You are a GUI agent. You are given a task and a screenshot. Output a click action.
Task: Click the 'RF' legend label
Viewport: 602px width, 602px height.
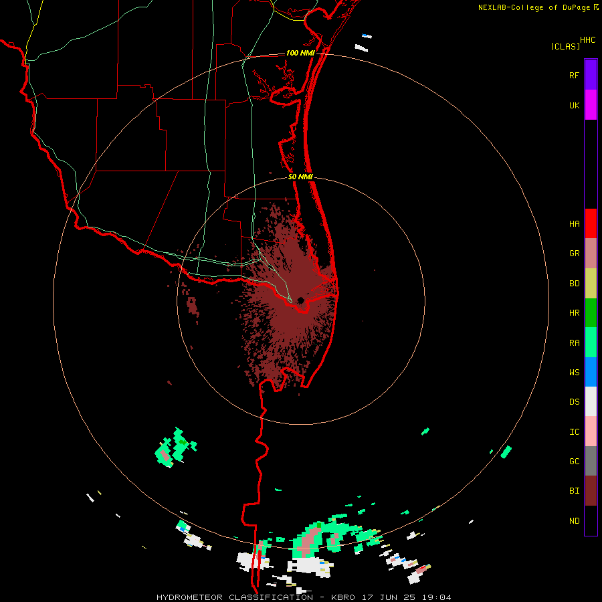575,76
